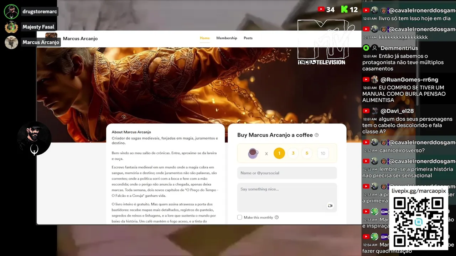Image resolution: width=456 pixels, height=256 pixels.
Task: Click the avatar beside Demmentrius
Action: click(374, 48)
